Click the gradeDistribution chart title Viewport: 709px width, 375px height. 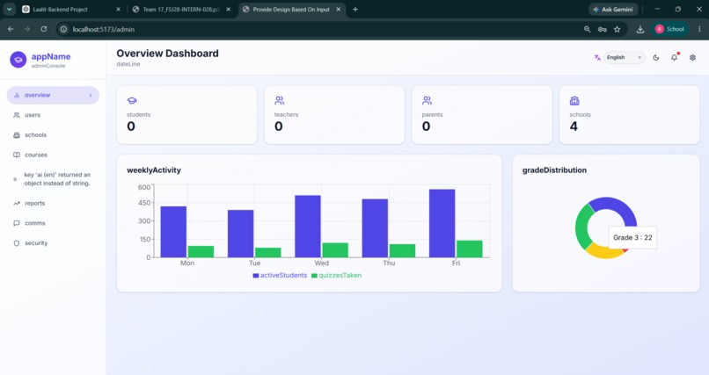(554, 170)
